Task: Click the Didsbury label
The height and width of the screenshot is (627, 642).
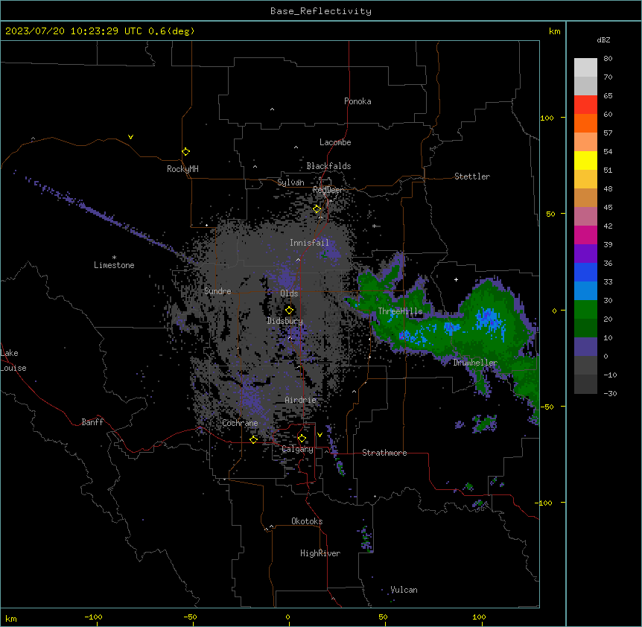Action: tap(285, 321)
